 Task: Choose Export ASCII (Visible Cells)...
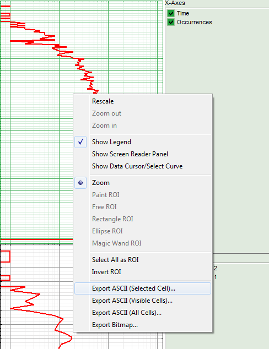[143, 301]
